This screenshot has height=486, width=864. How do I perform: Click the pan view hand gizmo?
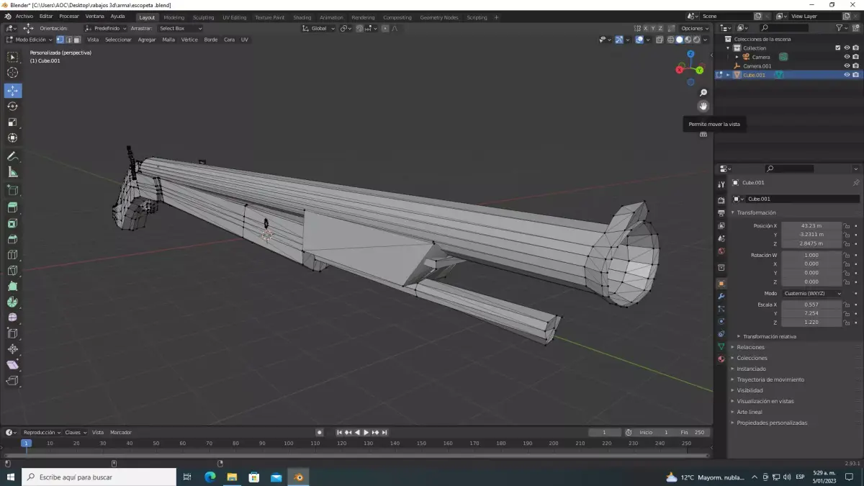703,106
